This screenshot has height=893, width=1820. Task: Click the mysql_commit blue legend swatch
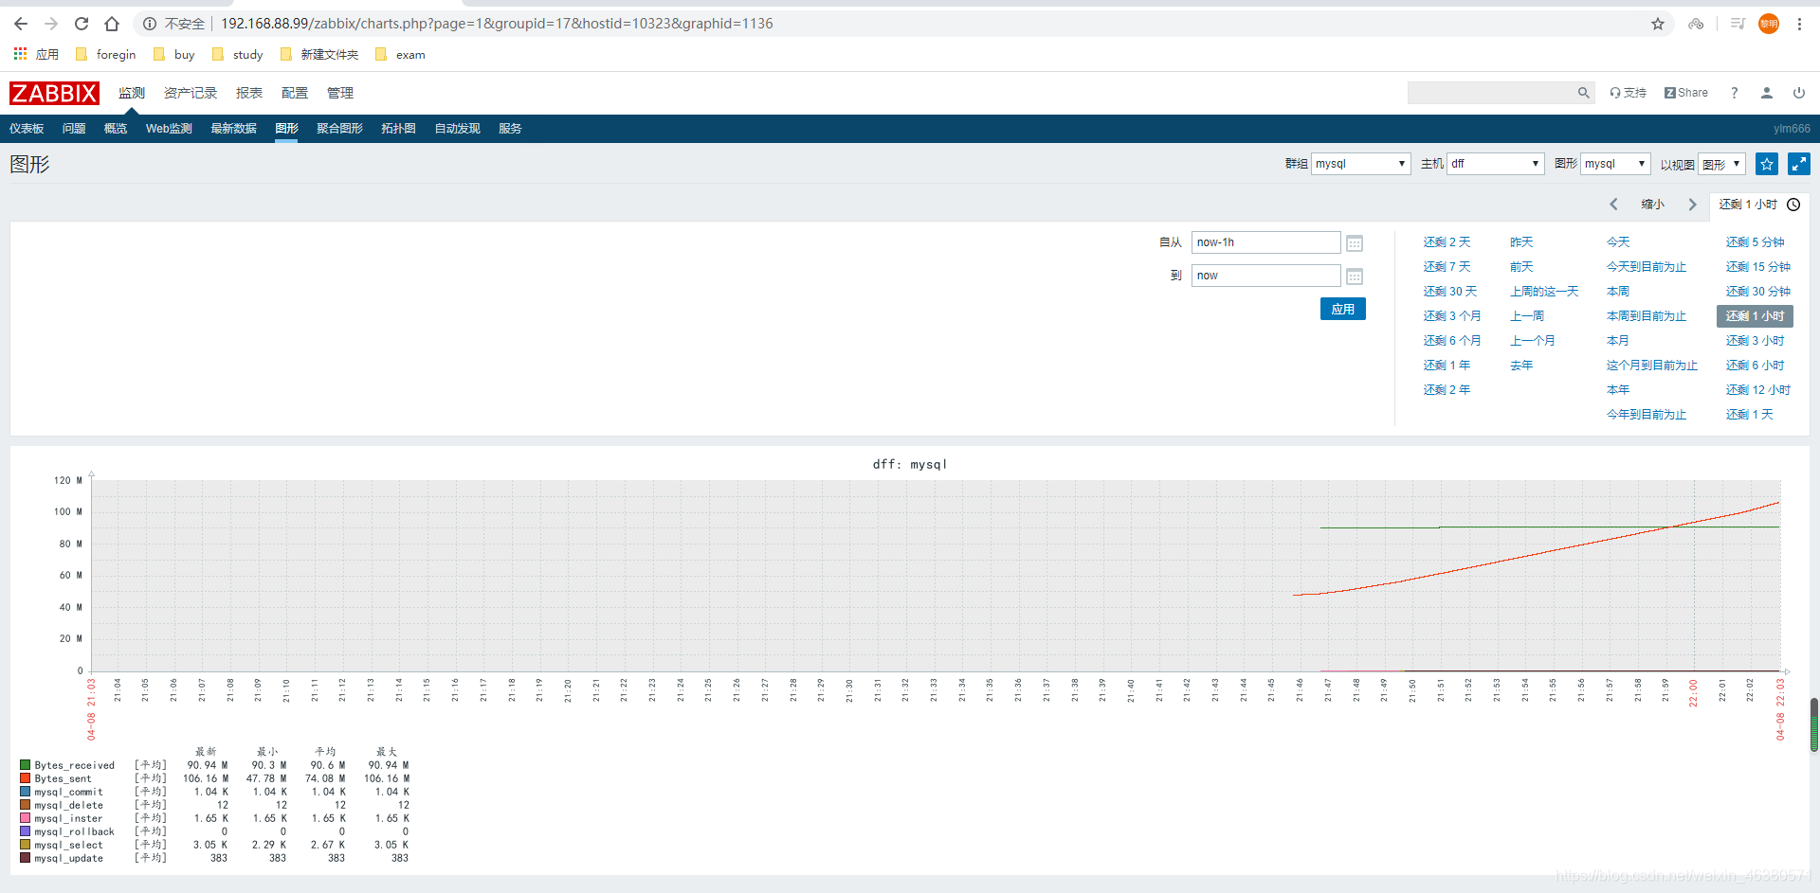[x=26, y=792]
